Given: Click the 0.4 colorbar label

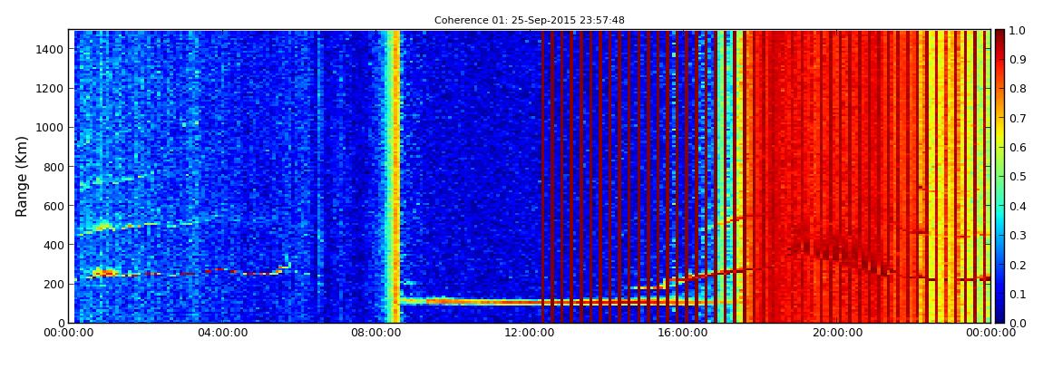Looking at the screenshot, I should point(1018,206).
